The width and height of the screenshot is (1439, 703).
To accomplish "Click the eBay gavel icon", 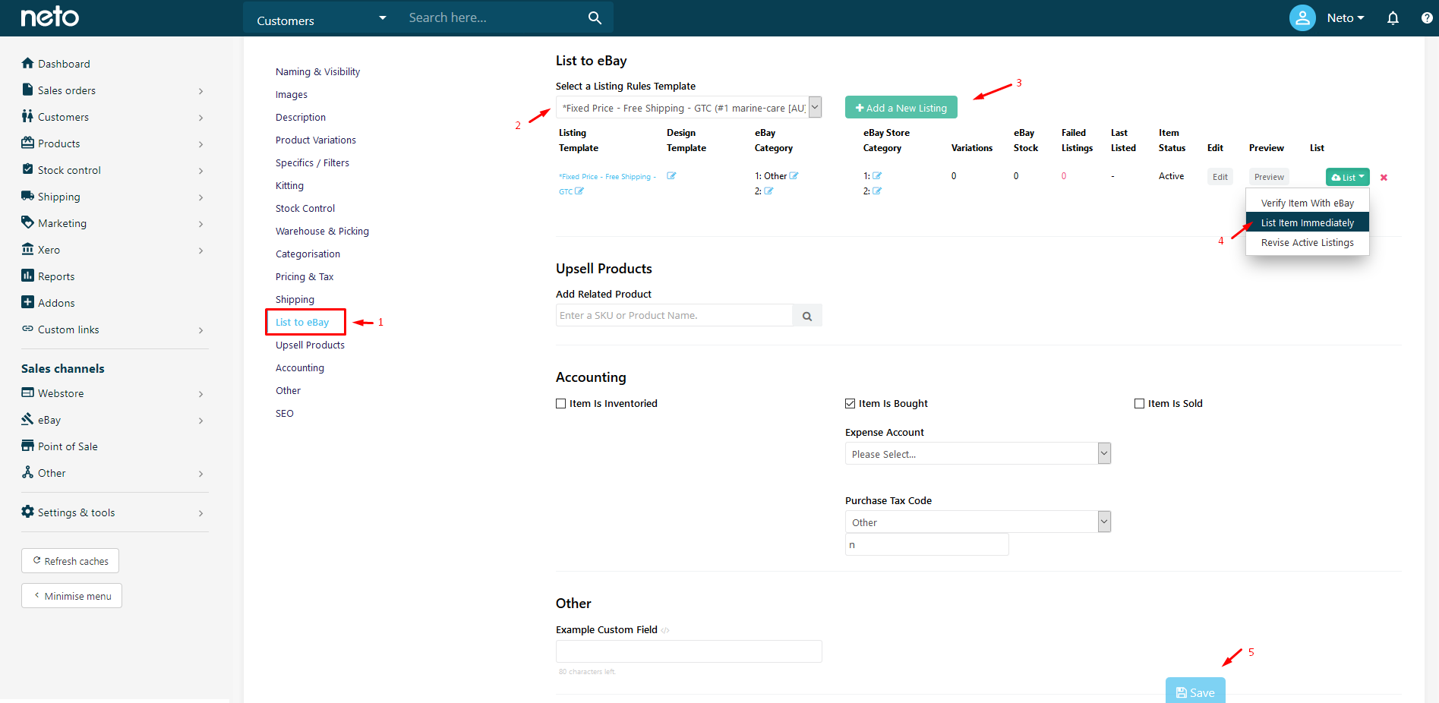I will [x=28, y=419].
